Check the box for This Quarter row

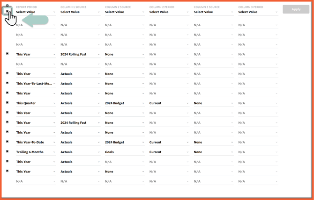point(7,103)
